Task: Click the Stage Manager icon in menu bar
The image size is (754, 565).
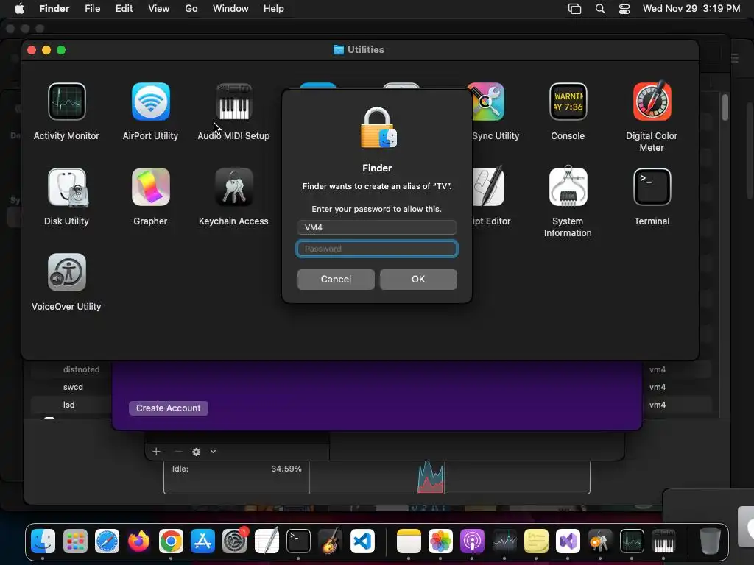Action: click(574, 9)
